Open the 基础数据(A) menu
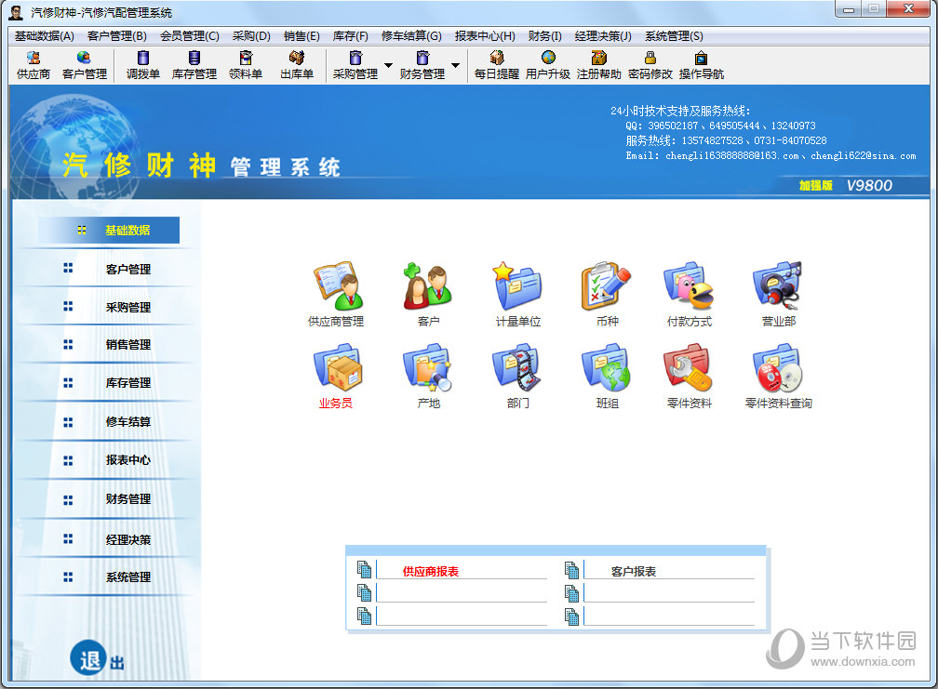 click(x=45, y=36)
